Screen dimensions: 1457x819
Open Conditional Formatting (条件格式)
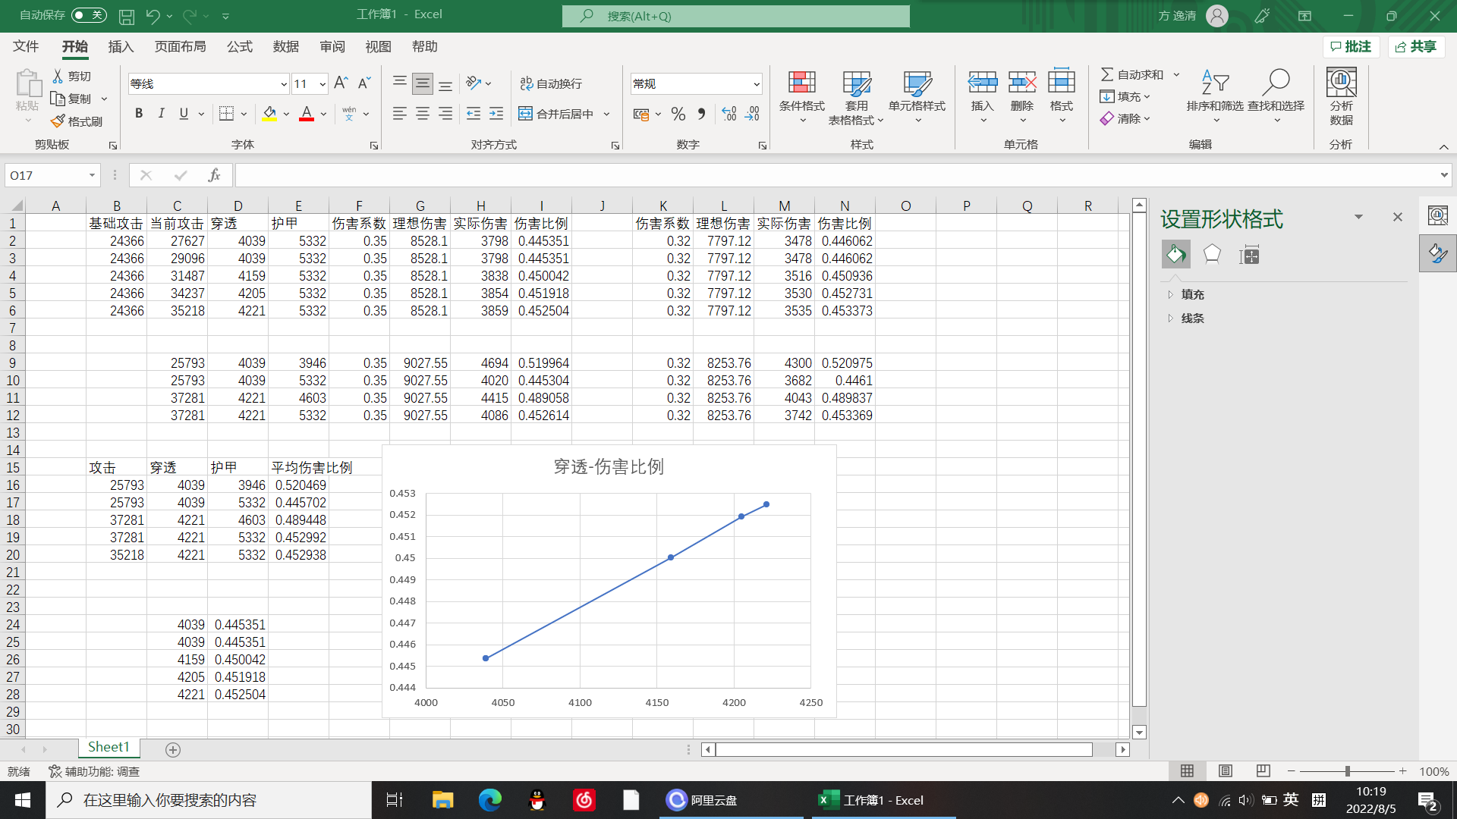[801, 99]
